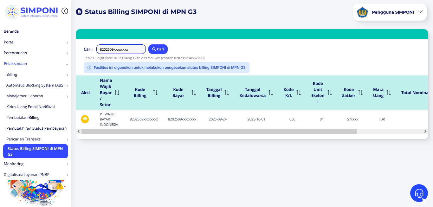Click the IDR currency cell
The height and width of the screenshot is (207, 433).
click(382, 119)
